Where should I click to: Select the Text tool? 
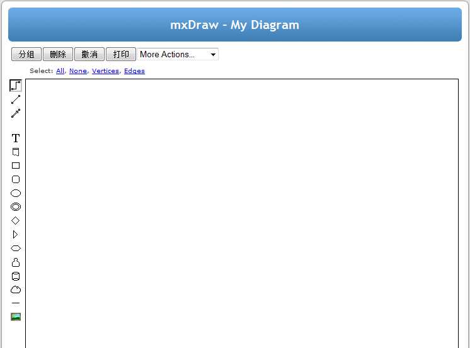pos(16,138)
